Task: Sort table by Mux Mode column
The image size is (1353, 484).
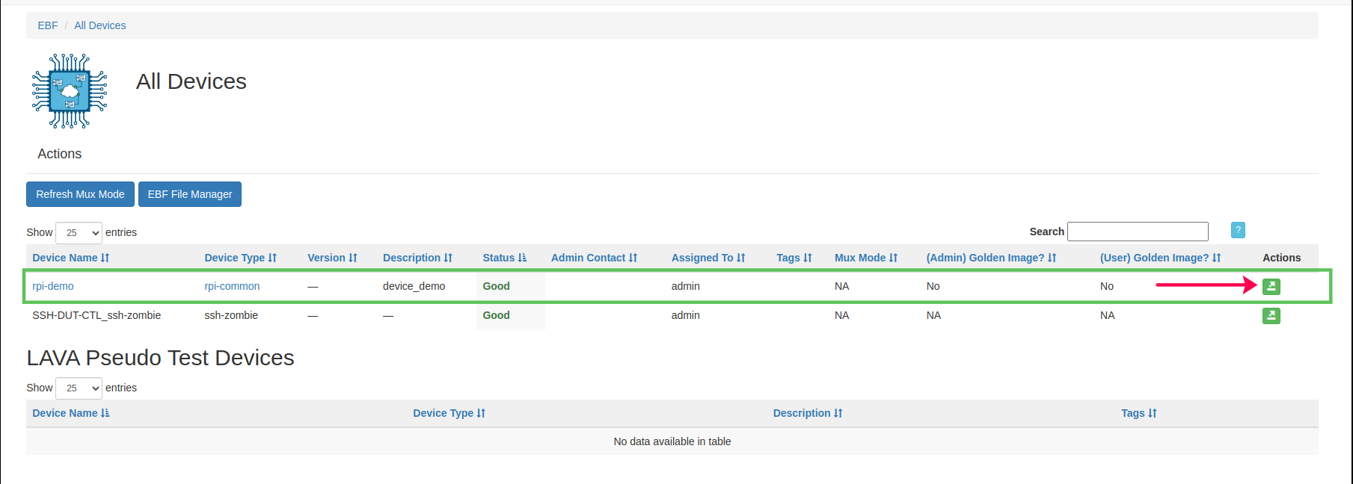Action: tap(866, 258)
